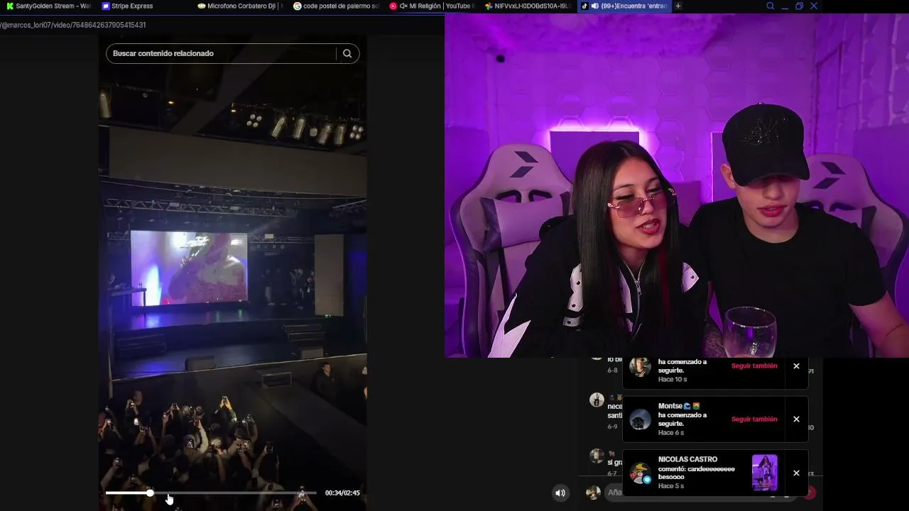Click the 00:34/02:45 video time display
The image size is (909, 511).
(x=342, y=493)
